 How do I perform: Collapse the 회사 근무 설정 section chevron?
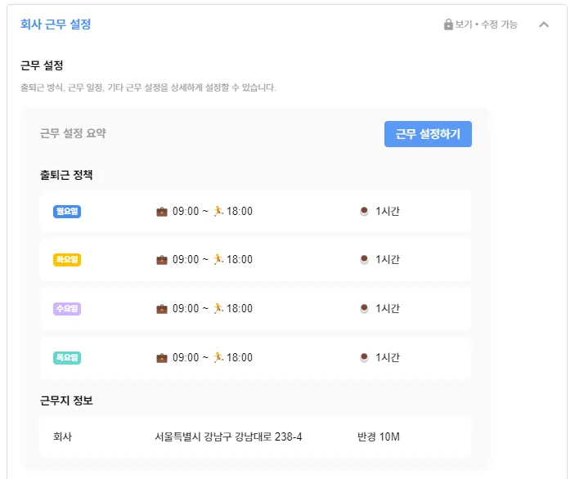[544, 25]
